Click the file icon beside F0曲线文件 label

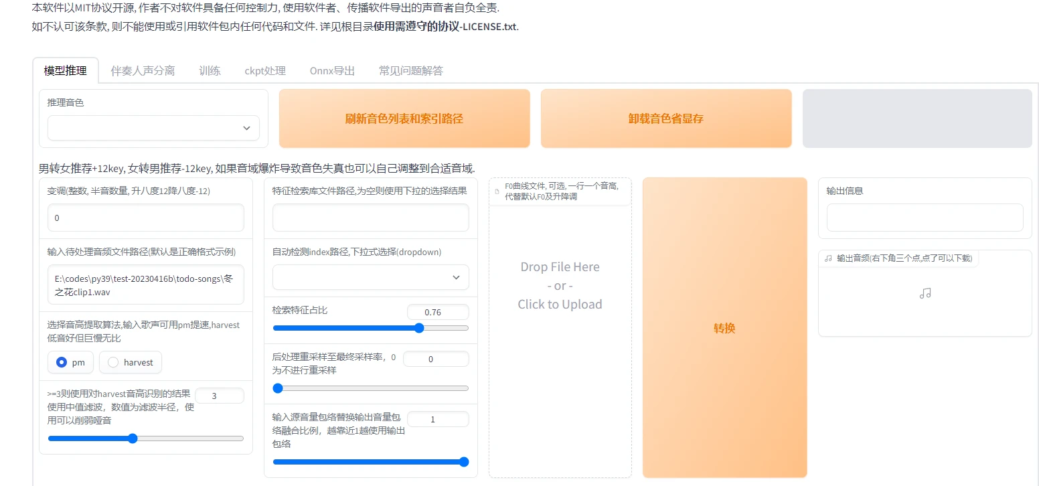tap(497, 191)
